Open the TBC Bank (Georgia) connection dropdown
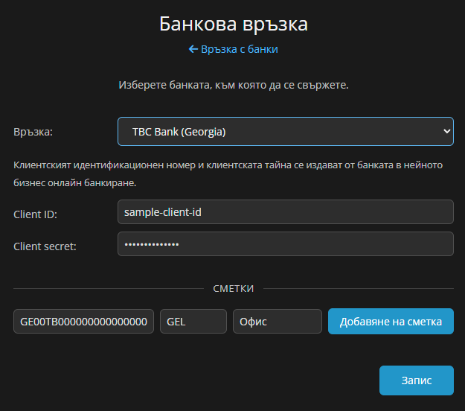This screenshot has height=411, width=465. point(286,132)
